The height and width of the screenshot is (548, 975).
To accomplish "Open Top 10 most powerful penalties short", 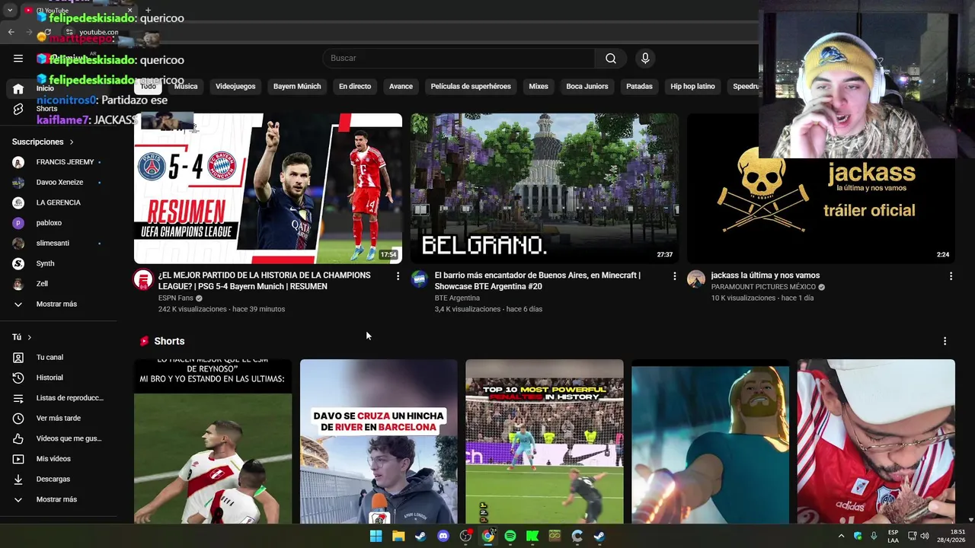I will (545, 441).
